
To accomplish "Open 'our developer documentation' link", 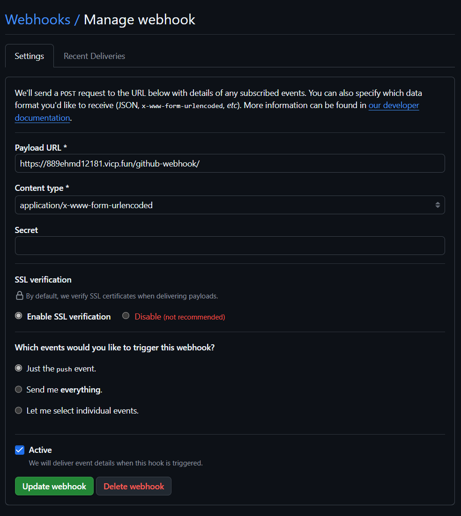I will (x=394, y=105).
